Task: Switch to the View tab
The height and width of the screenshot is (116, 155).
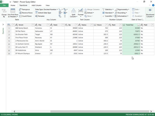Action: (48, 5)
